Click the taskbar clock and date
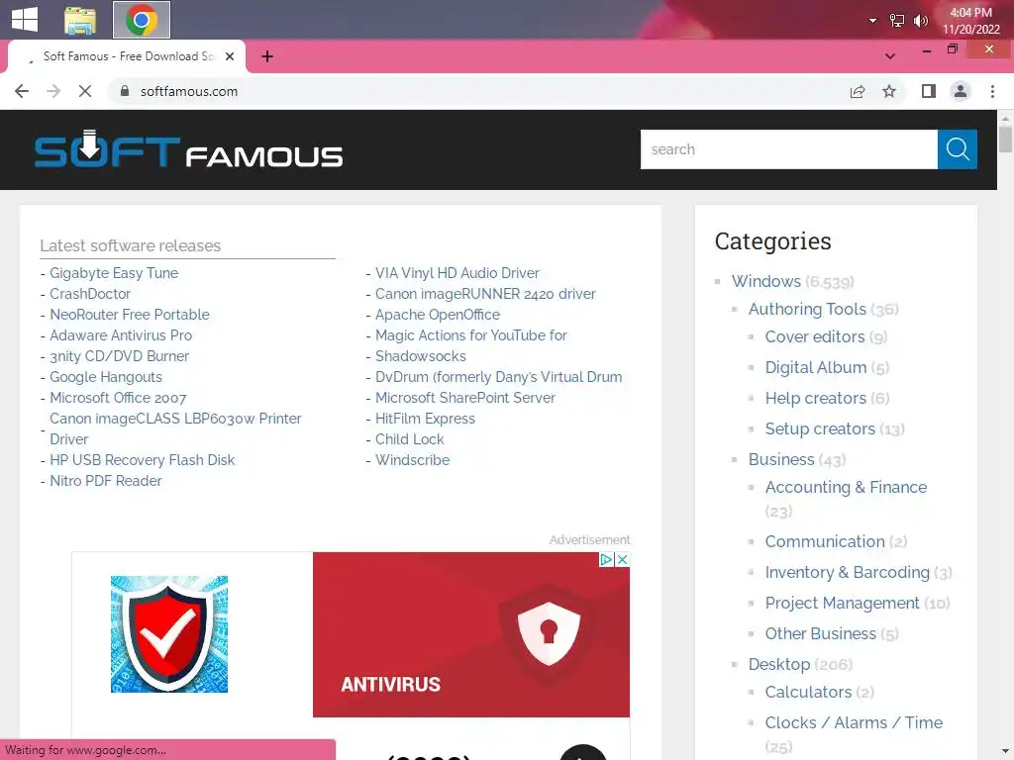Image resolution: width=1014 pixels, height=760 pixels. pyautogui.click(x=970, y=21)
